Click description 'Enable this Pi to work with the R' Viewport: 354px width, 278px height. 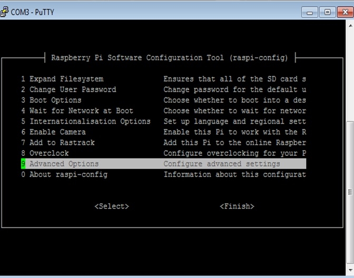click(x=235, y=132)
